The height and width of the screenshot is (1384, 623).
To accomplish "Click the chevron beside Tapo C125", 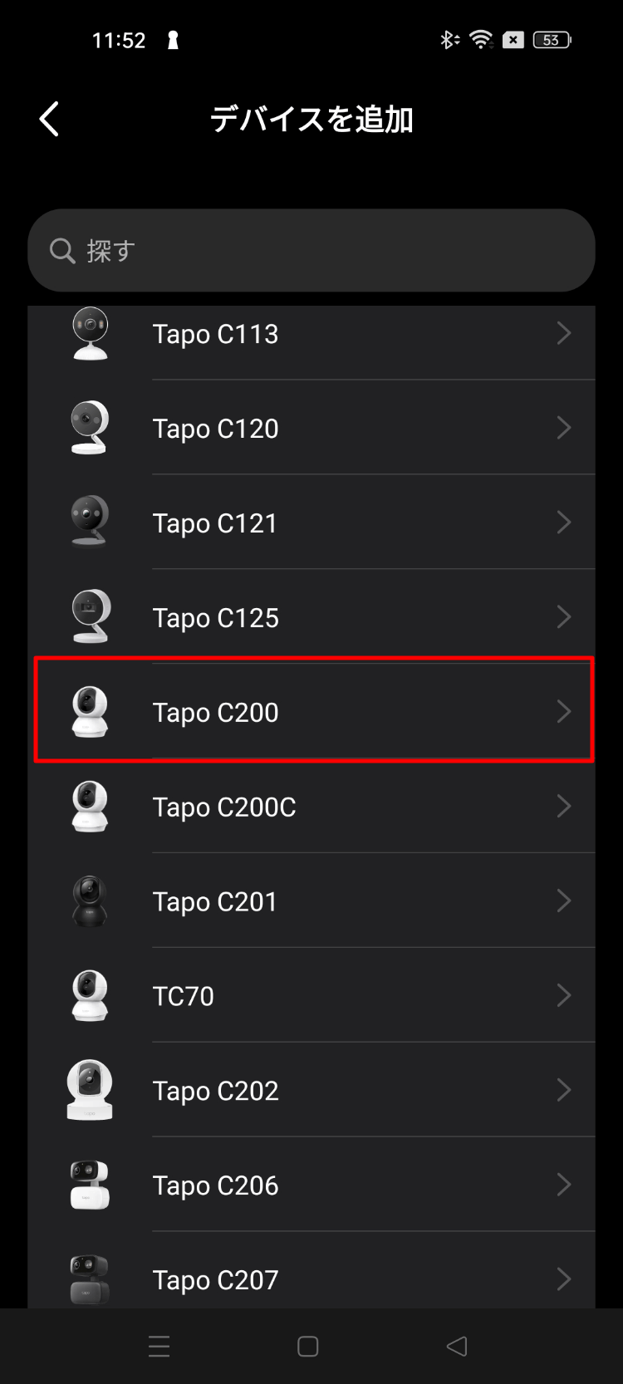I will (564, 617).
